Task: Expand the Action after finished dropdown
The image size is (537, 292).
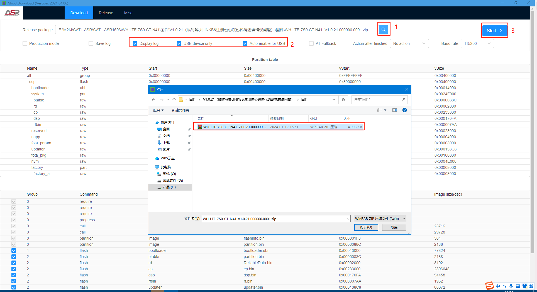Action: point(409,43)
